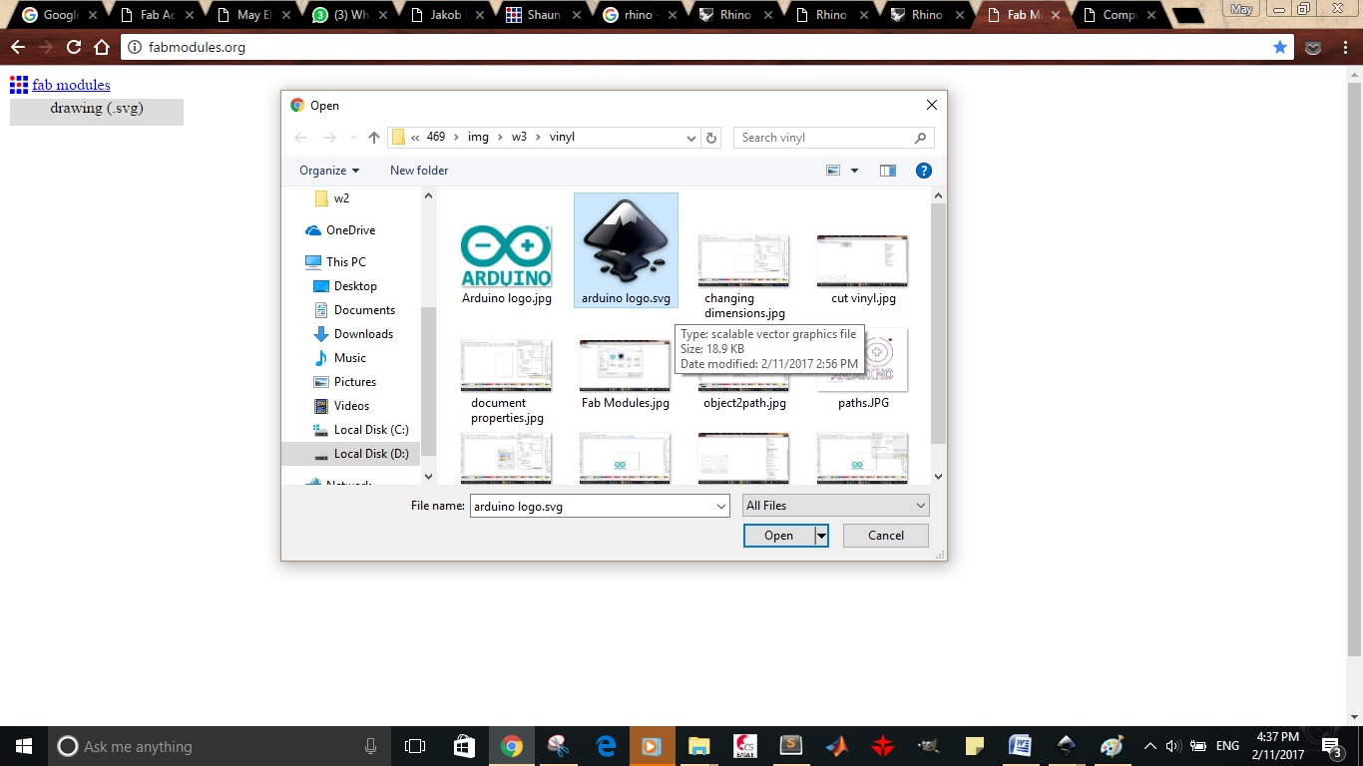Open the view options dropdown arrow
The image size is (1363, 766).
(x=854, y=171)
